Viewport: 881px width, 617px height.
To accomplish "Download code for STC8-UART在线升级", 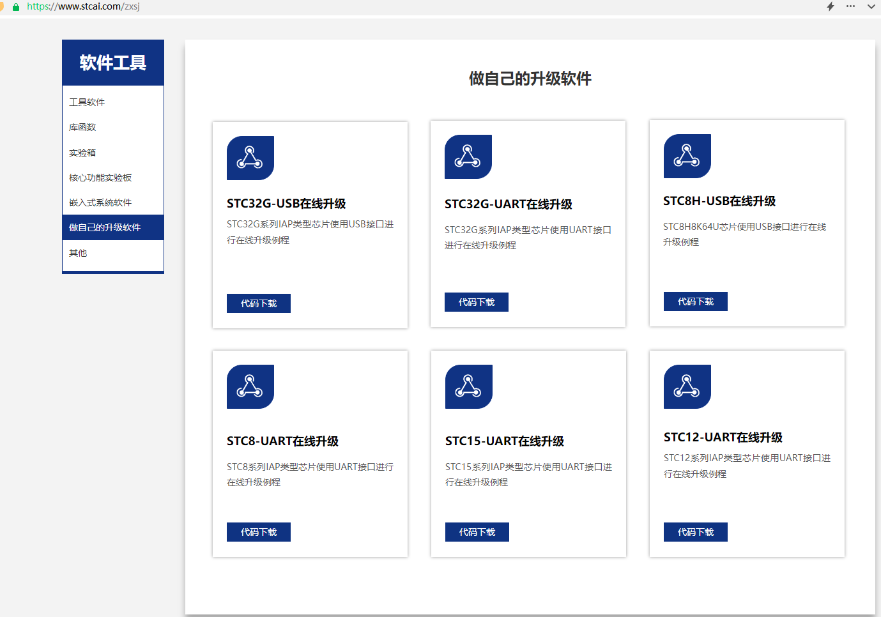I will pyautogui.click(x=259, y=532).
